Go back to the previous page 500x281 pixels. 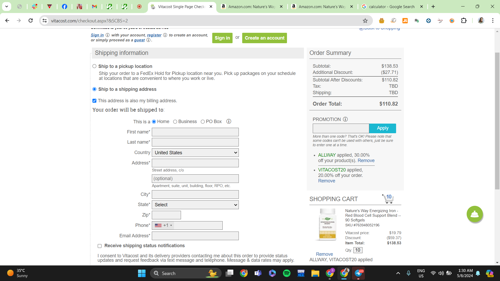7,21
